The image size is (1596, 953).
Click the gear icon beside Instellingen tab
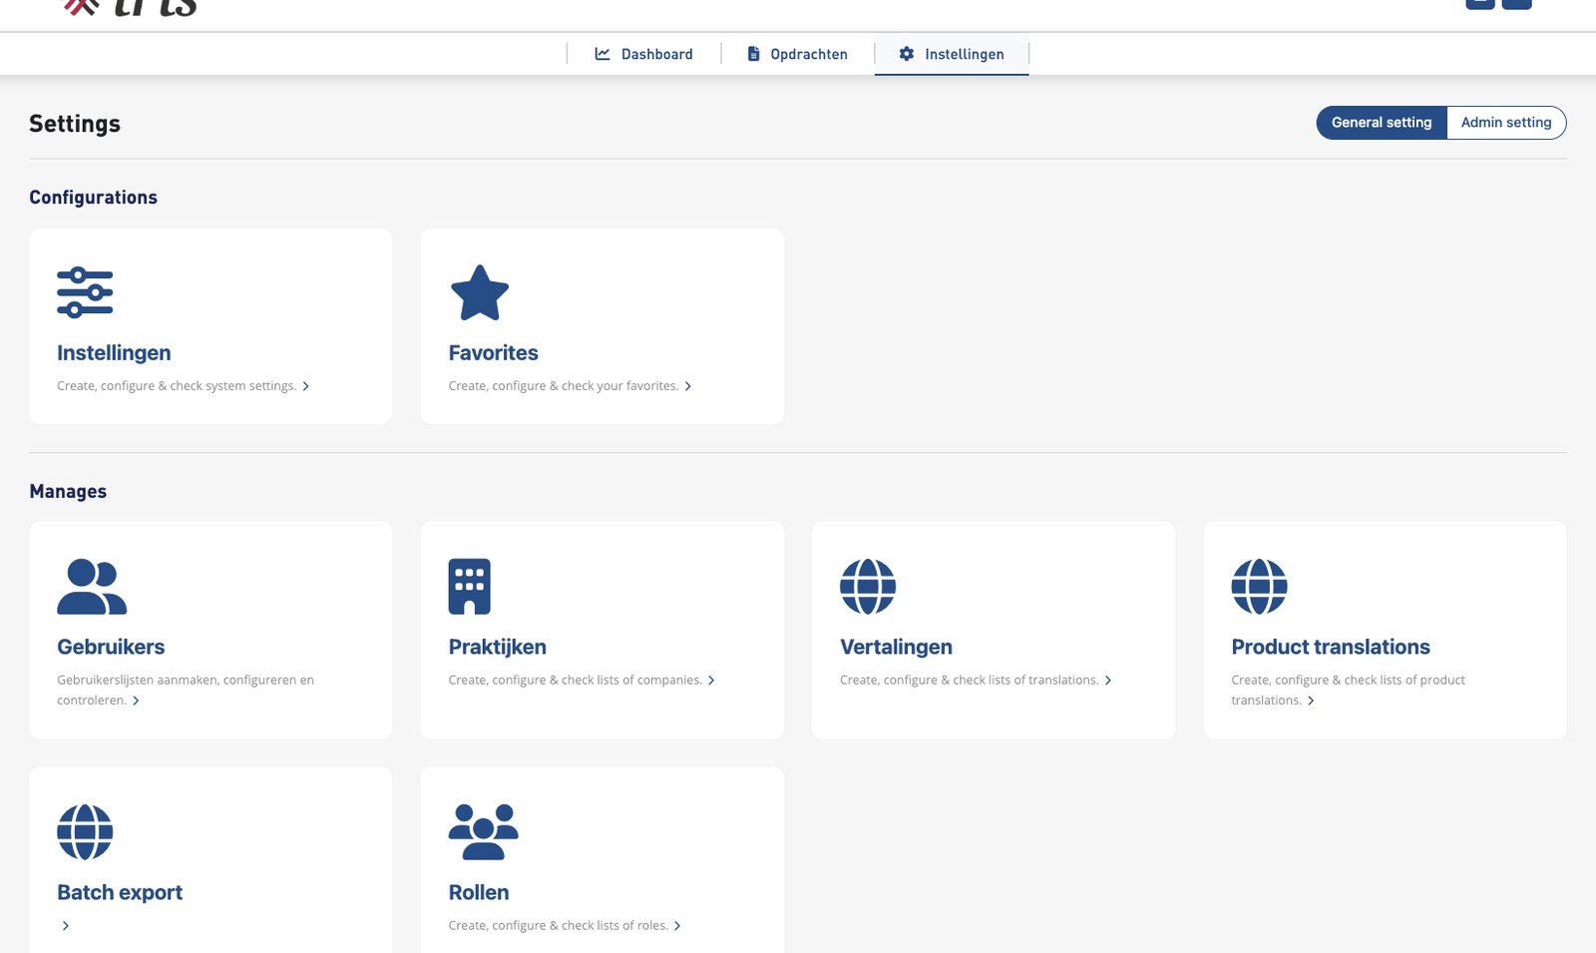(907, 54)
